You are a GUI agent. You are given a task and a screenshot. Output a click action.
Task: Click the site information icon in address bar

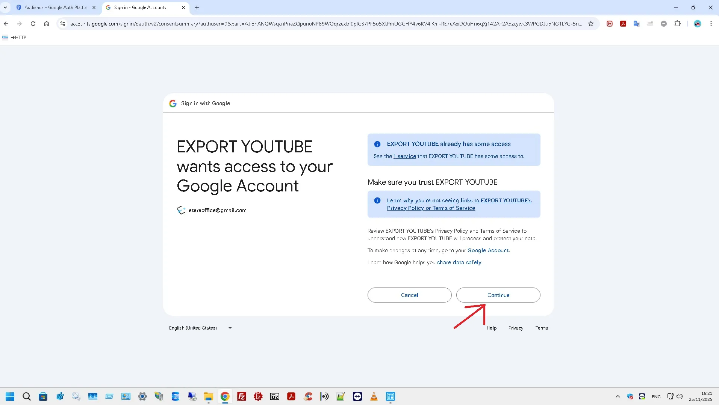pos(63,24)
